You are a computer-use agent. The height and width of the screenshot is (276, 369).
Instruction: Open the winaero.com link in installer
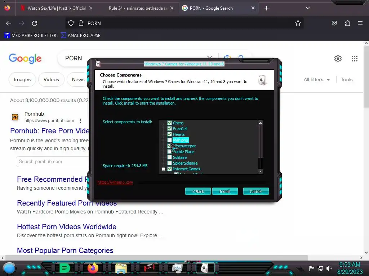pos(115,182)
